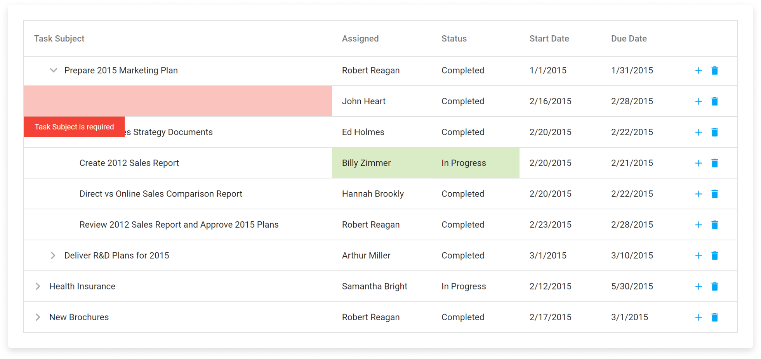The image size is (761, 359).
Task: Delete the Prepare 2015 Marketing Plan row
Action: [714, 71]
